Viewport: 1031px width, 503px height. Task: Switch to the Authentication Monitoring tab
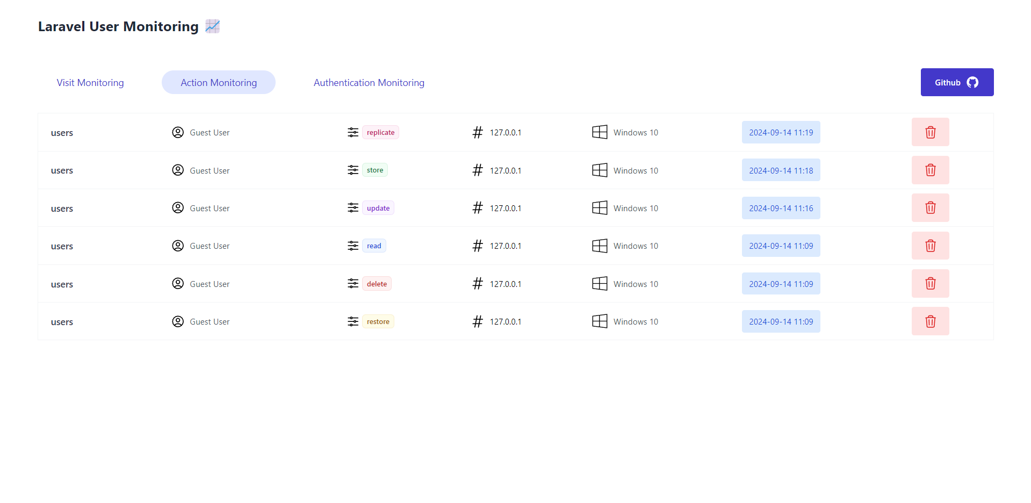[x=369, y=82]
